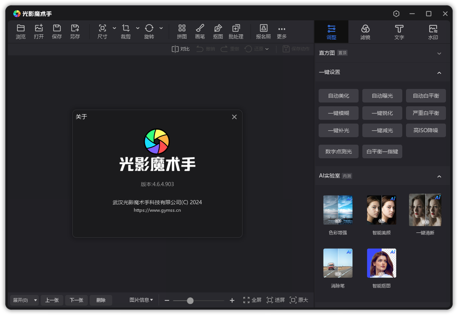Select the 裁剪 crop tool
Viewport: 458px width, 315px height.
point(126,32)
